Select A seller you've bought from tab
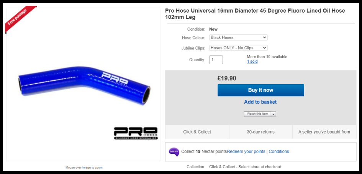The width and height of the screenshot is (362, 174). click(324, 132)
